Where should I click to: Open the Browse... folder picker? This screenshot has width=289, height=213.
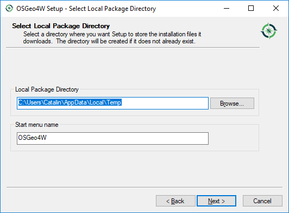point(233,103)
